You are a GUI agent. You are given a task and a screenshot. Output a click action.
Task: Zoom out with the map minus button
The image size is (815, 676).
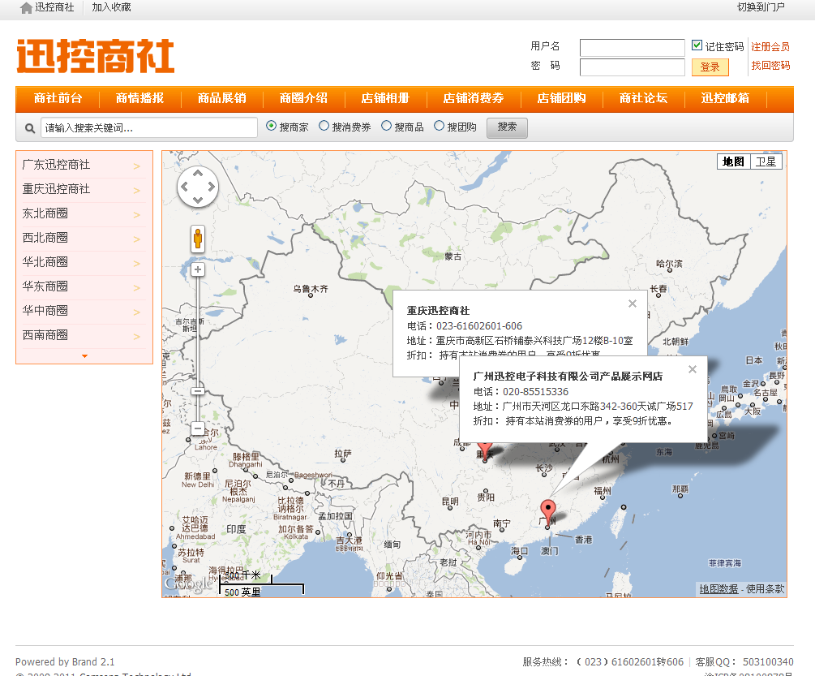(x=198, y=428)
